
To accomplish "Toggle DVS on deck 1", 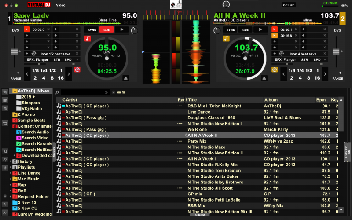I will coord(15,30).
